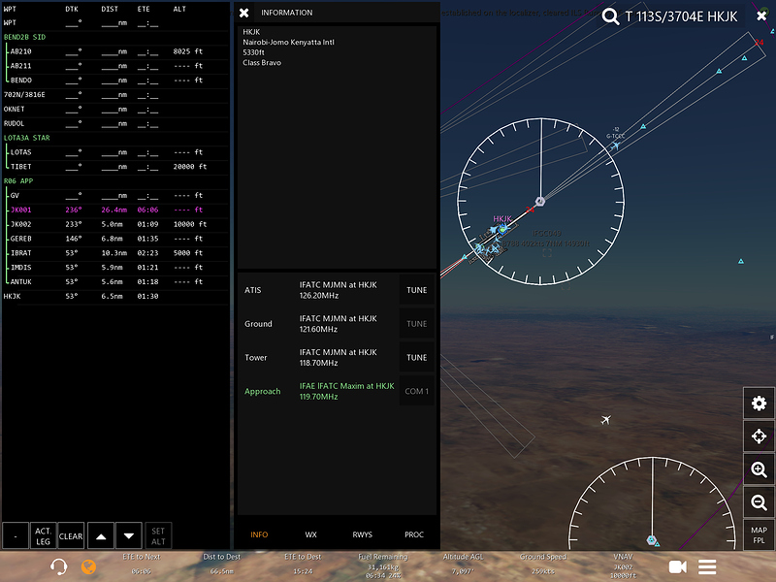Open the camera view icon

677,566
